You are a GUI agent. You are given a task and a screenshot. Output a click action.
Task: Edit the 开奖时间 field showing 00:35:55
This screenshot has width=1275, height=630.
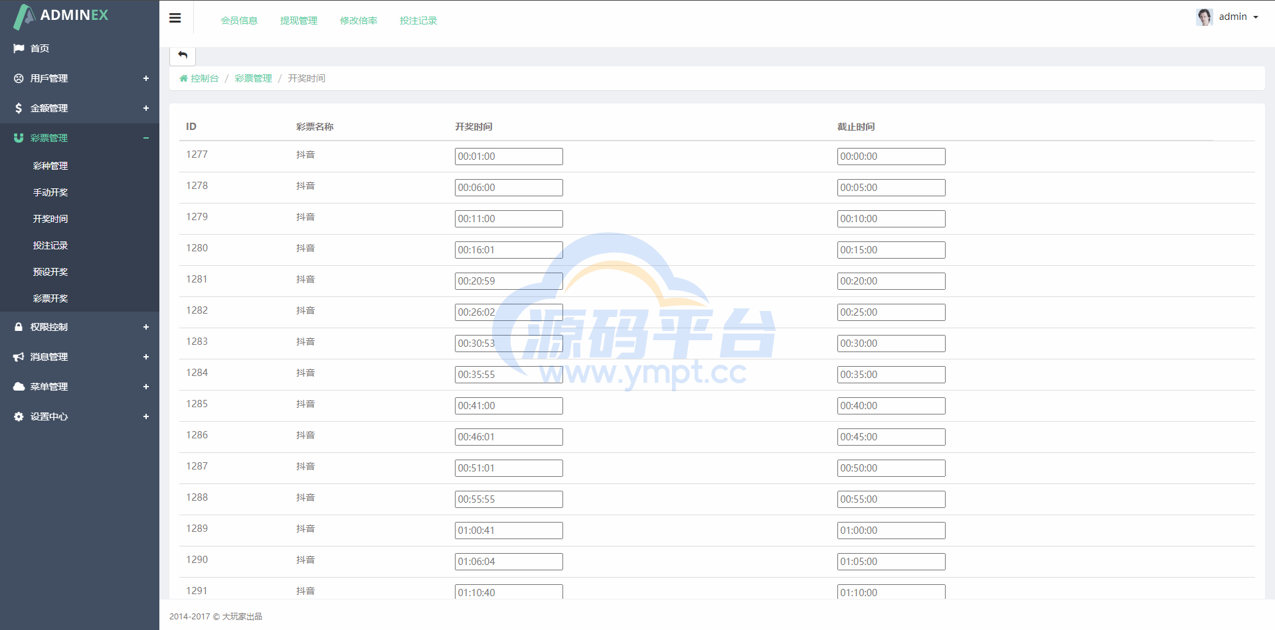509,375
